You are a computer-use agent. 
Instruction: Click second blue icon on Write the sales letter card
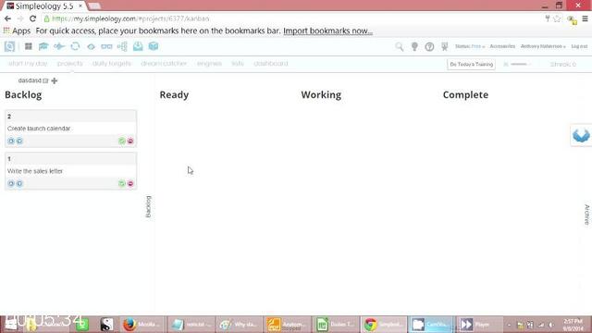(x=19, y=183)
